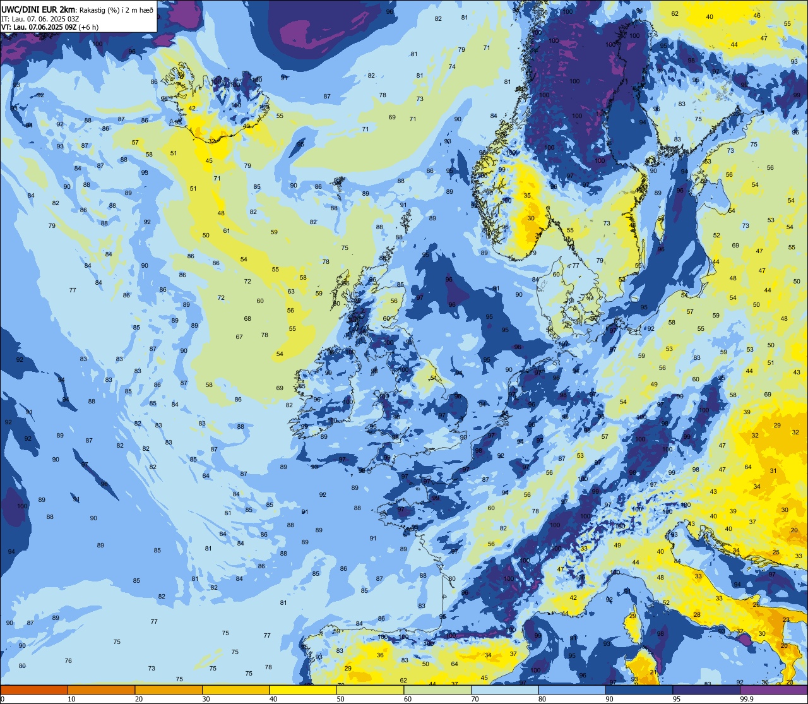
Task: Pick the pale yellow 50–60 legend swatch
Action: (370, 689)
